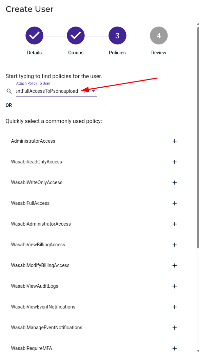Add WasabiAdministratorAccess using the plus icon

click(175, 224)
